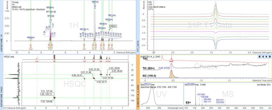272x110 pixels.
Task: Select multiplet label M11(br td)
Action: 50,12
